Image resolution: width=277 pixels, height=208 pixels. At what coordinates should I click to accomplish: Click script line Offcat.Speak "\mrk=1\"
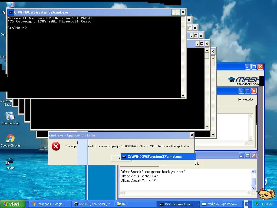tap(138, 180)
